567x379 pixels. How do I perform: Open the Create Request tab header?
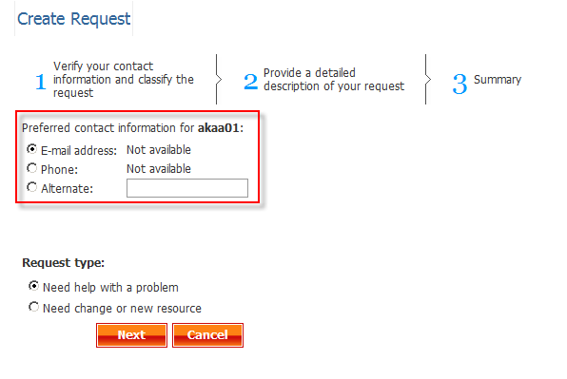pos(74,19)
